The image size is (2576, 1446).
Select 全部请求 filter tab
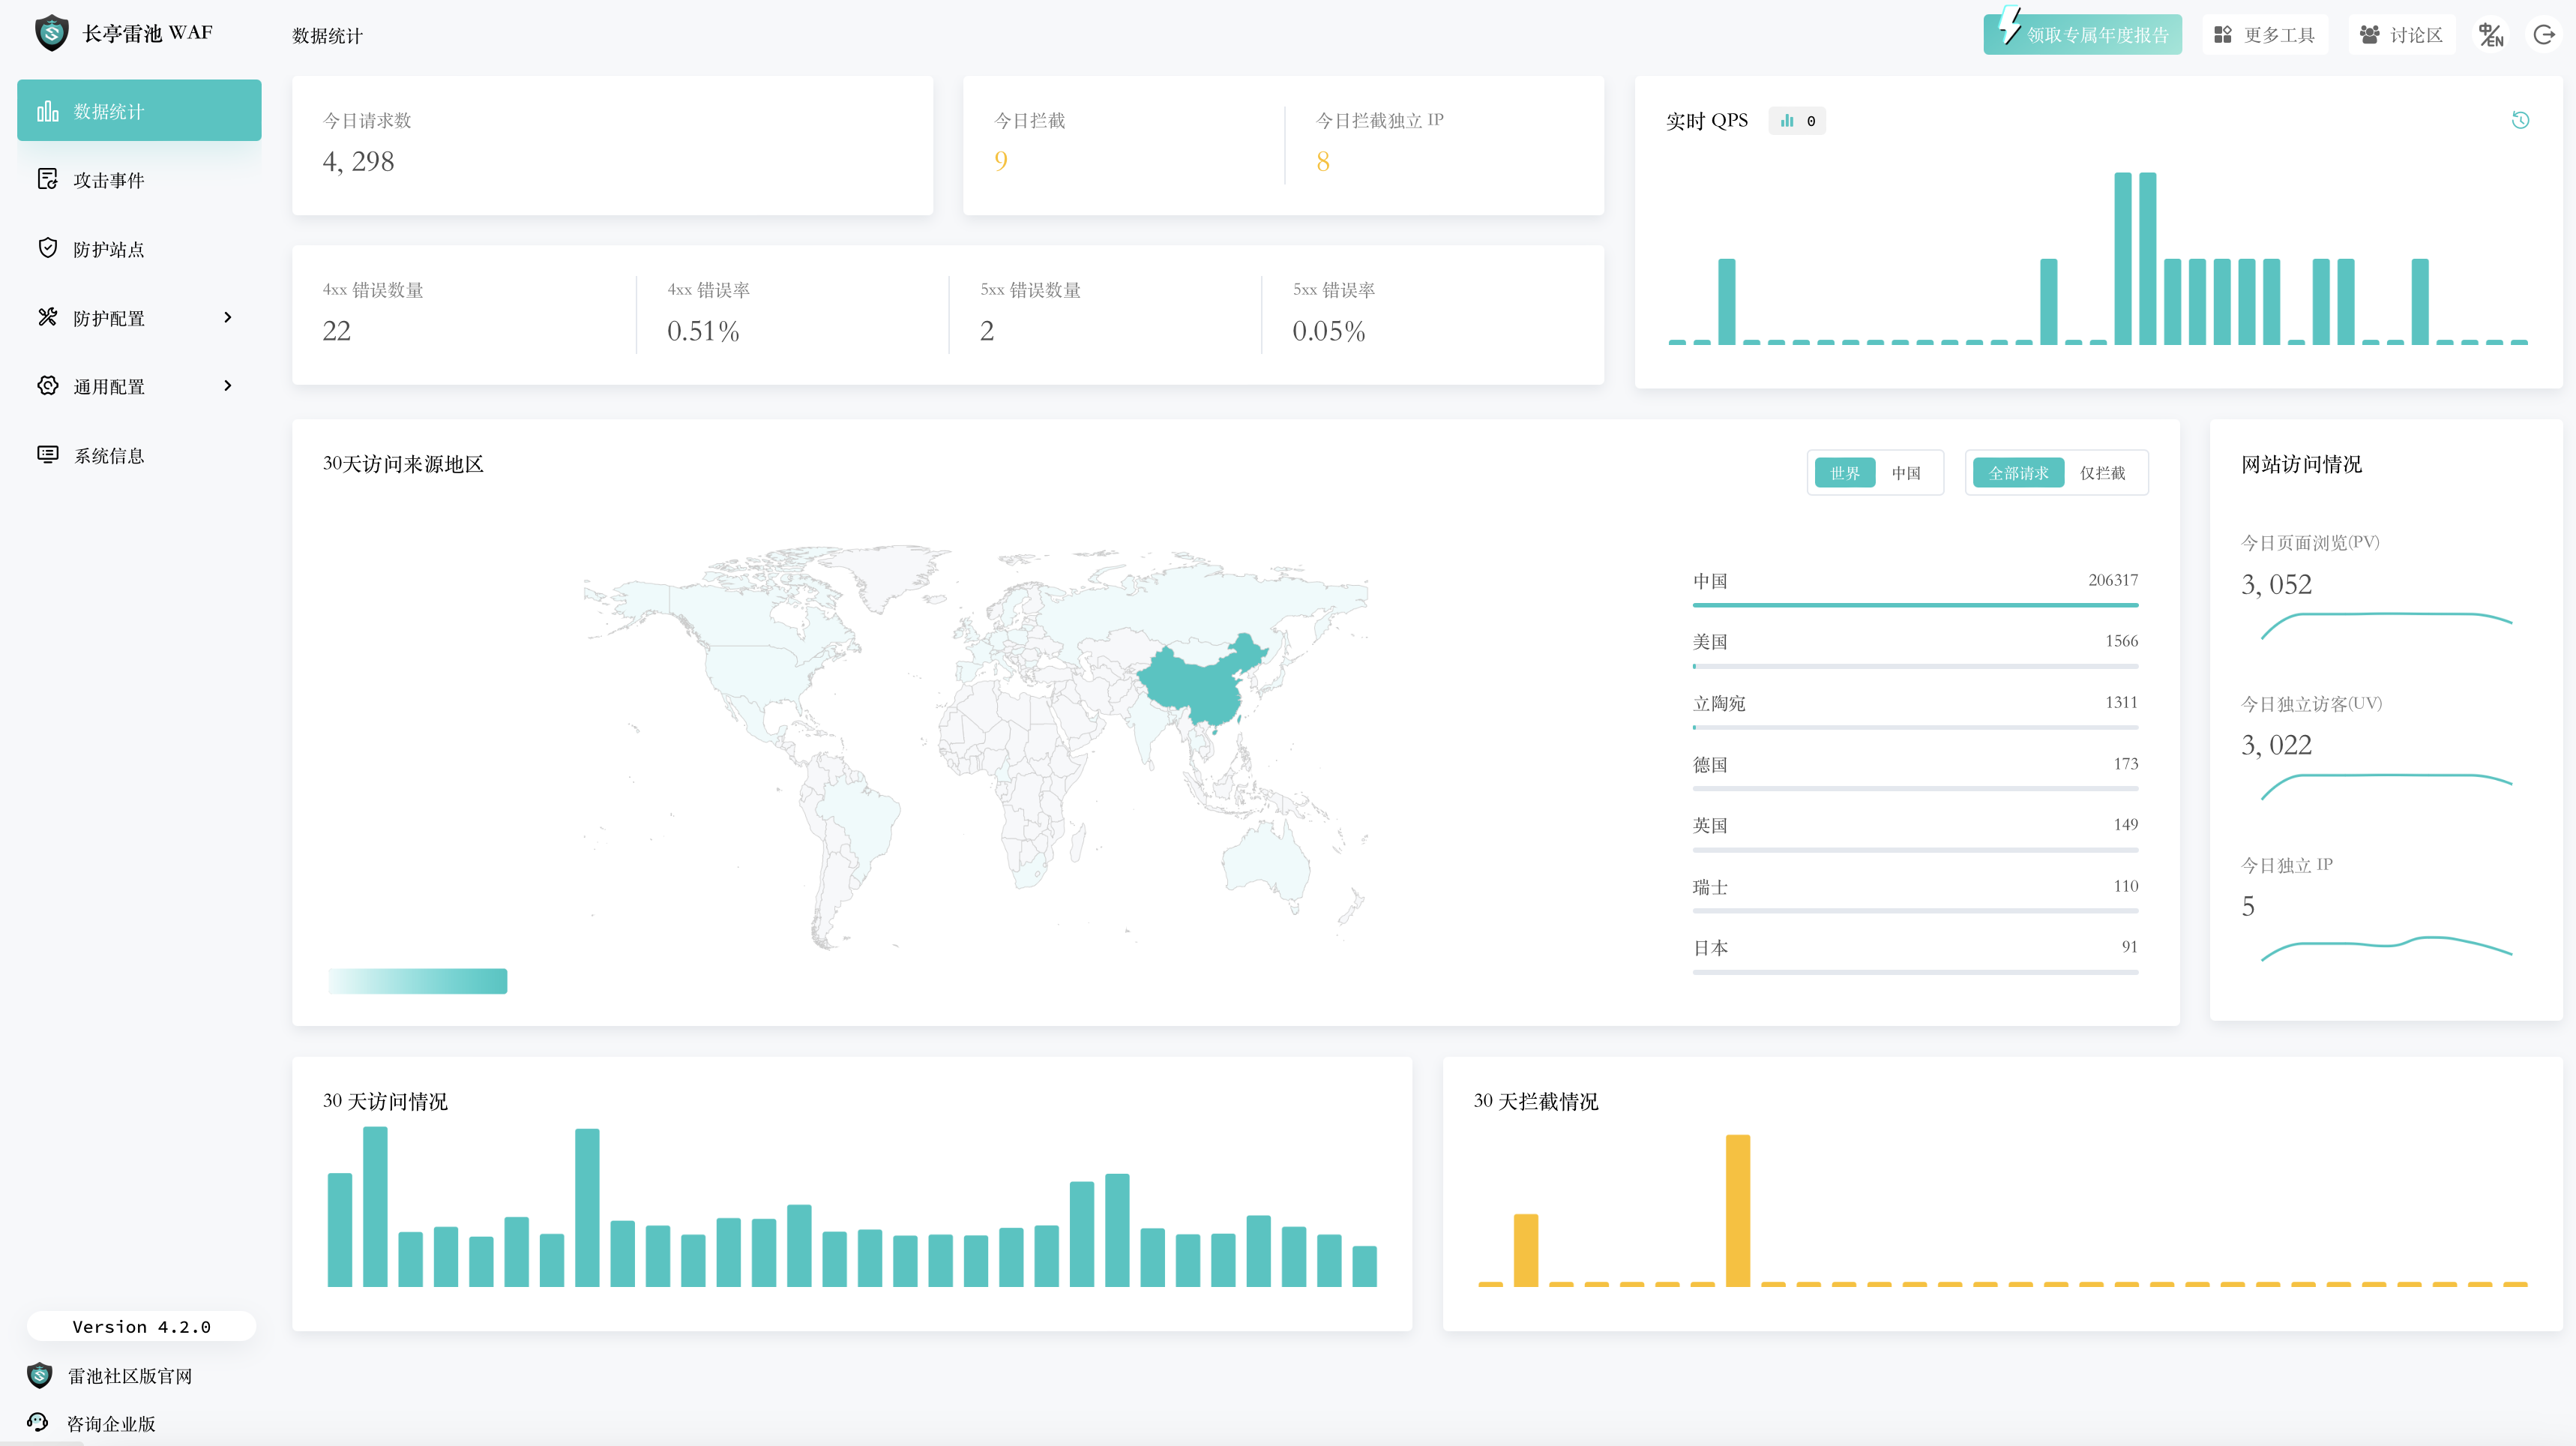coord(2018,472)
